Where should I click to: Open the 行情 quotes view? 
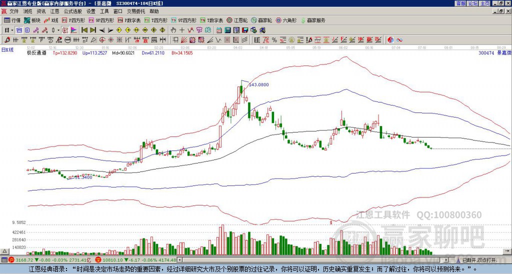coord(12,20)
